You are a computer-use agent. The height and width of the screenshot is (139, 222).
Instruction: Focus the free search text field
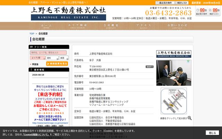[x=48, y=52]
